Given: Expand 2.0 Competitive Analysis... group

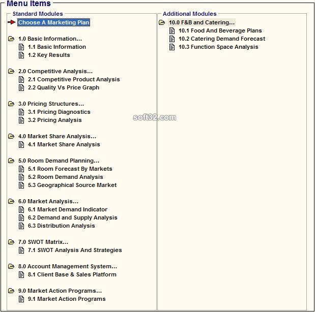Looking at the screenshot, I should [55, 71].
